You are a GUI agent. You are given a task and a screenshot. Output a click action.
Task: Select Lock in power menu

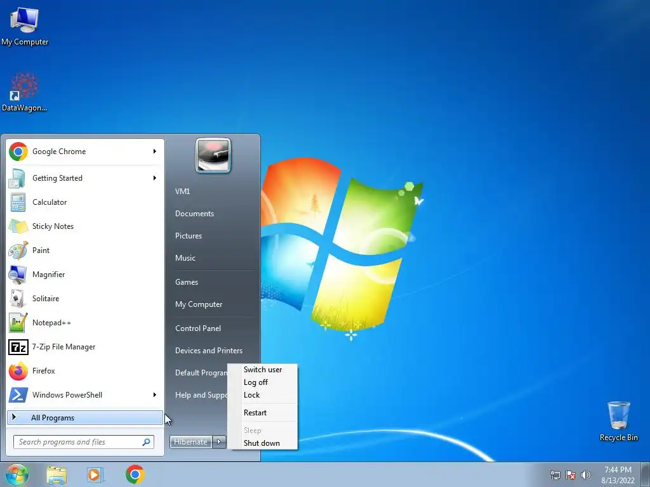[262, 395]
